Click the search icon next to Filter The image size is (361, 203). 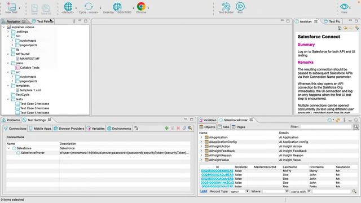356,126
